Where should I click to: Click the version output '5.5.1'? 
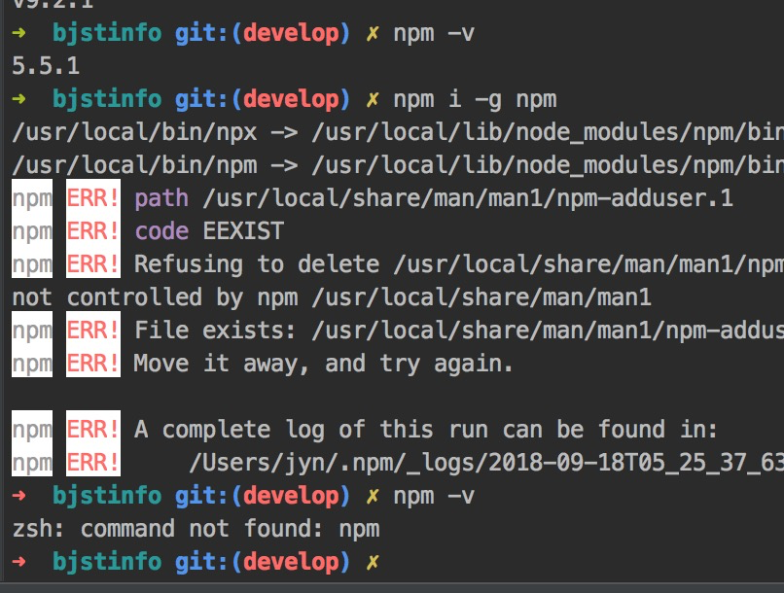pos(46,66)
